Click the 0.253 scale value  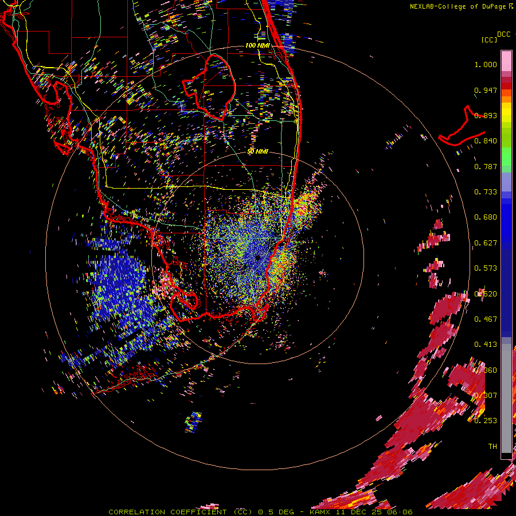coord(486,421)
